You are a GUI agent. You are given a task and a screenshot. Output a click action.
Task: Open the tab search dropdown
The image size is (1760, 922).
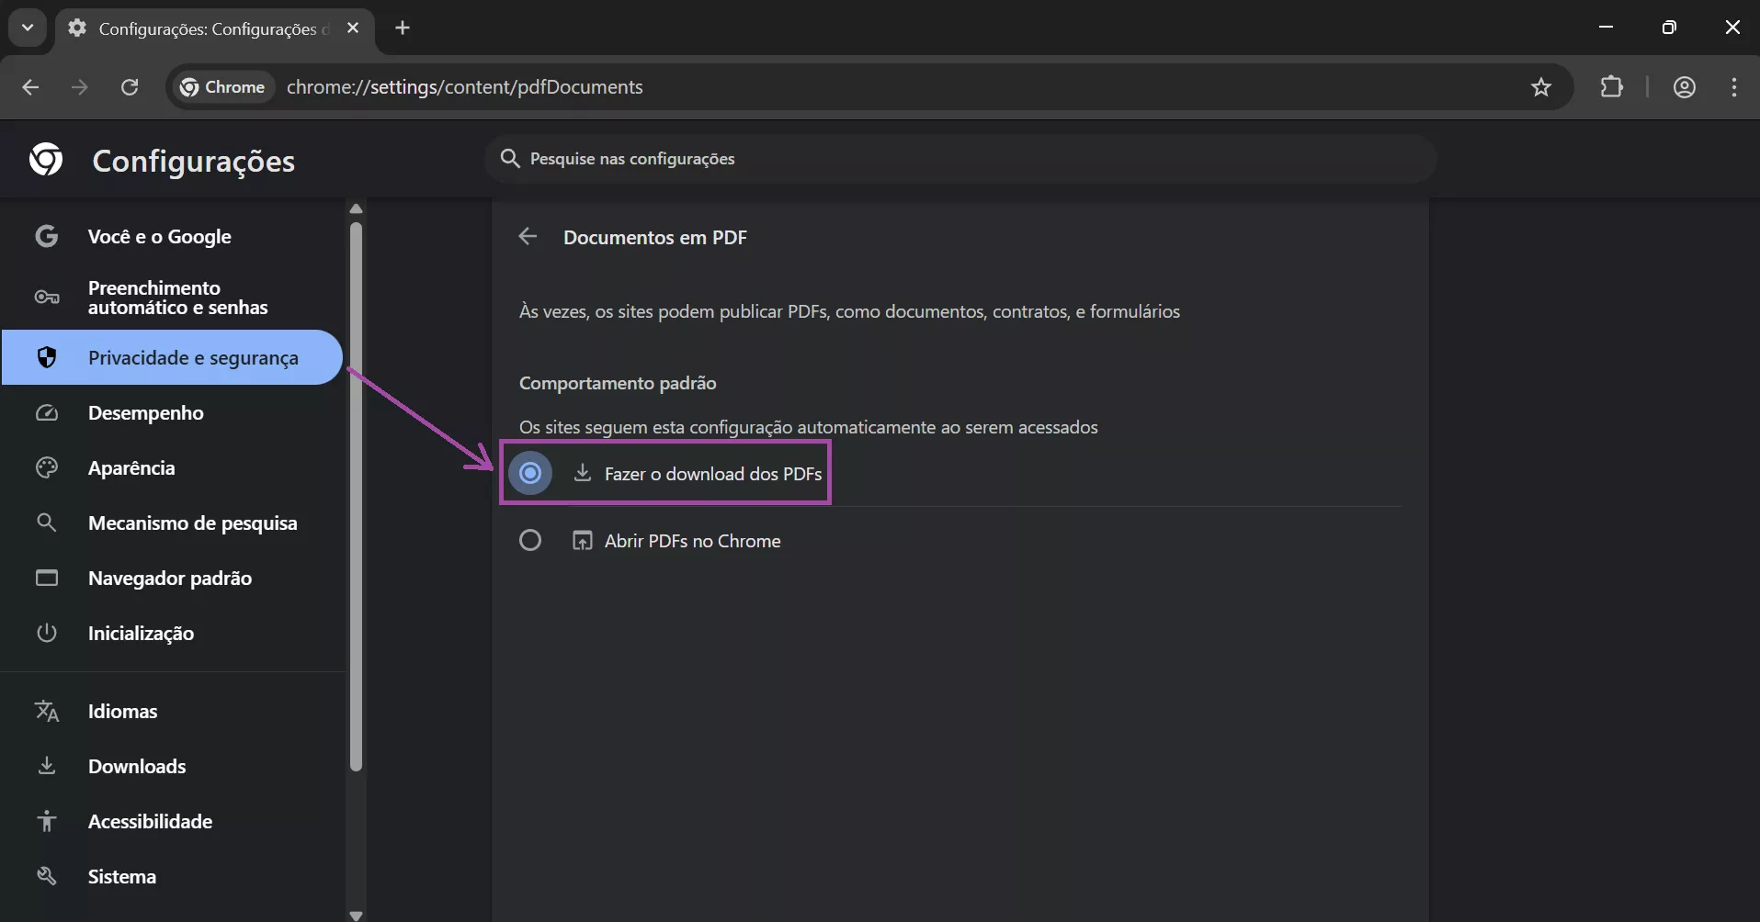[27, 27]
